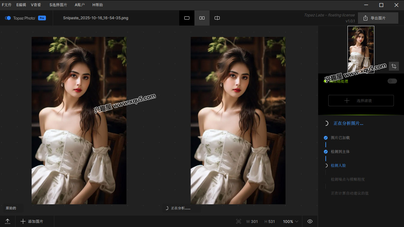Click the Topaz Photo logo icon
The image size is (404, 227).
click(x=8, y=18)
